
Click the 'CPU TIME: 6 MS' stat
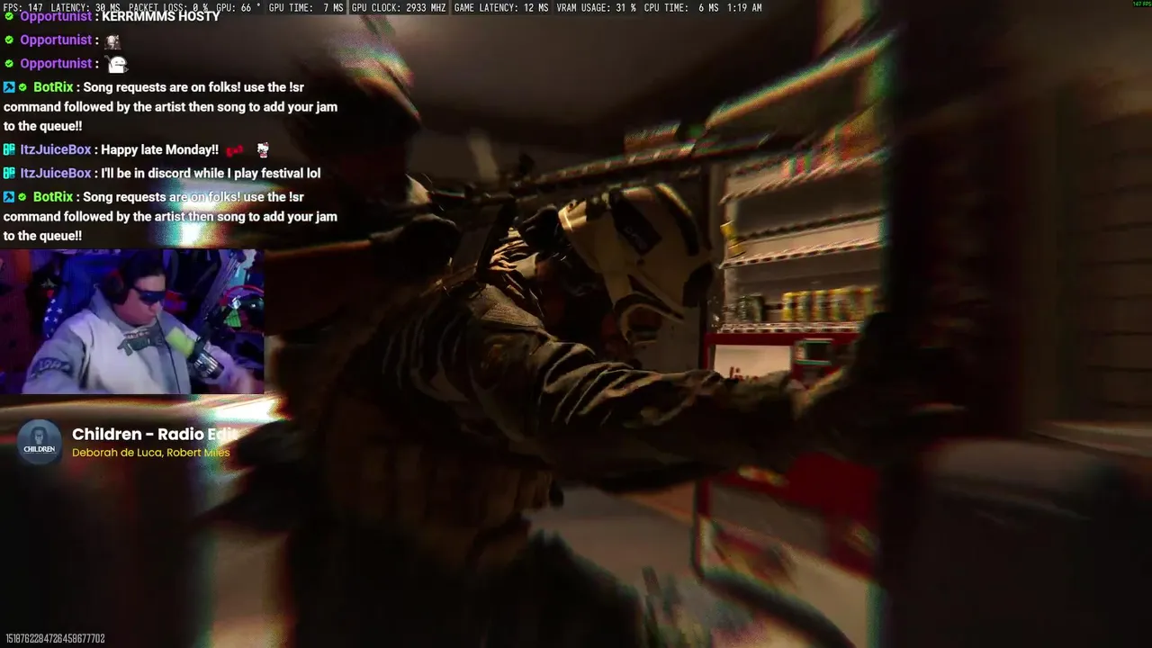click(681, 7)
